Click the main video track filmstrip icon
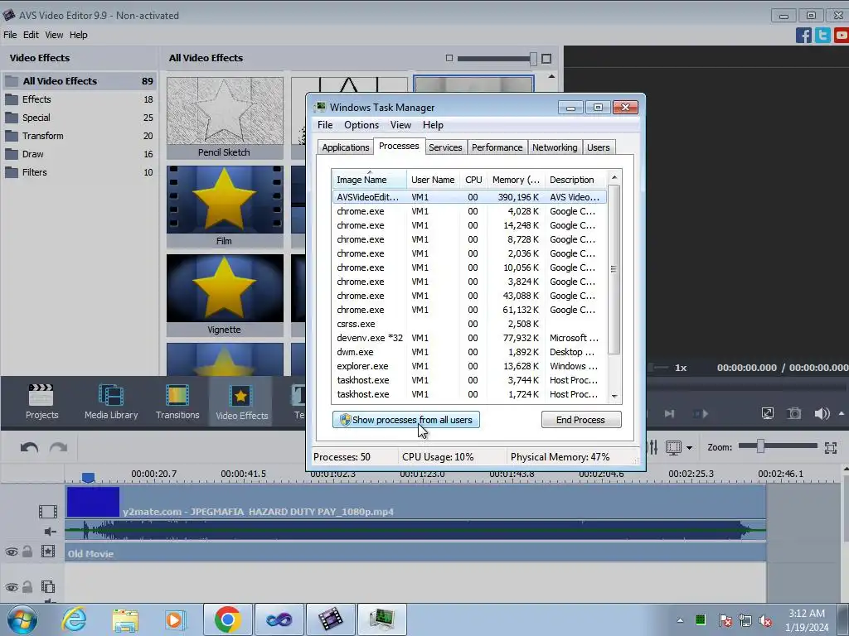The image size is (849, 636). point(47,511)
